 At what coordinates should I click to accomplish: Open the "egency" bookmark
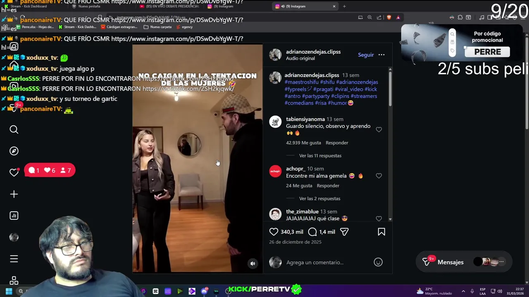tap(184, 27)
